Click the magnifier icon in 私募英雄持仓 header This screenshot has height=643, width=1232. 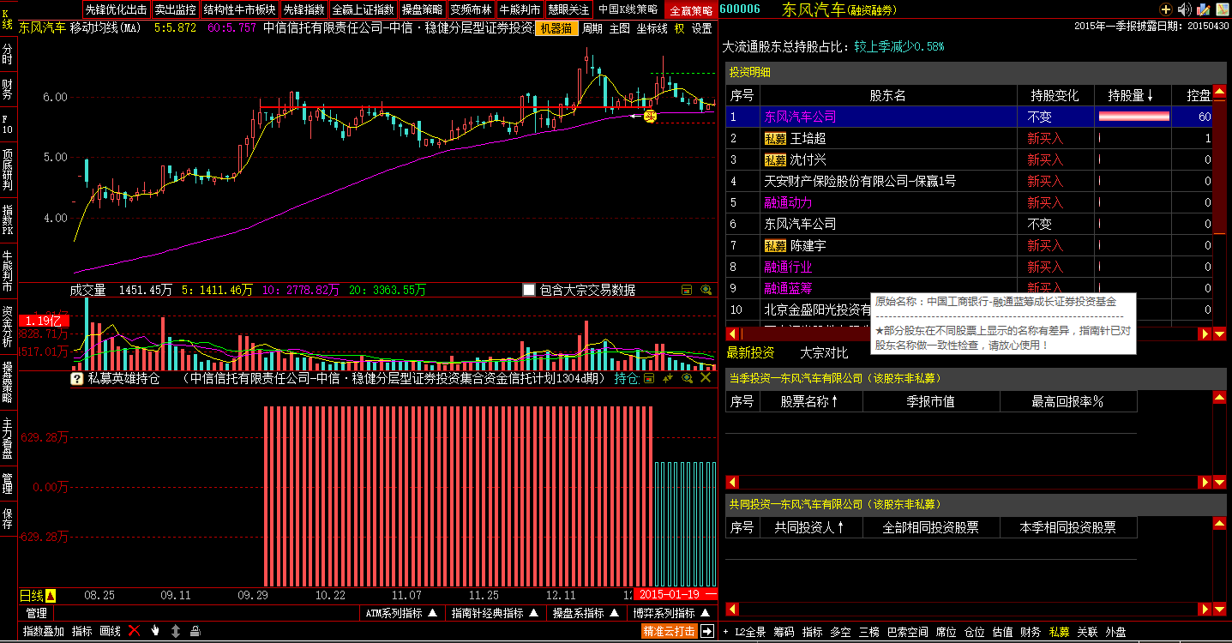[x=687, y=378]
